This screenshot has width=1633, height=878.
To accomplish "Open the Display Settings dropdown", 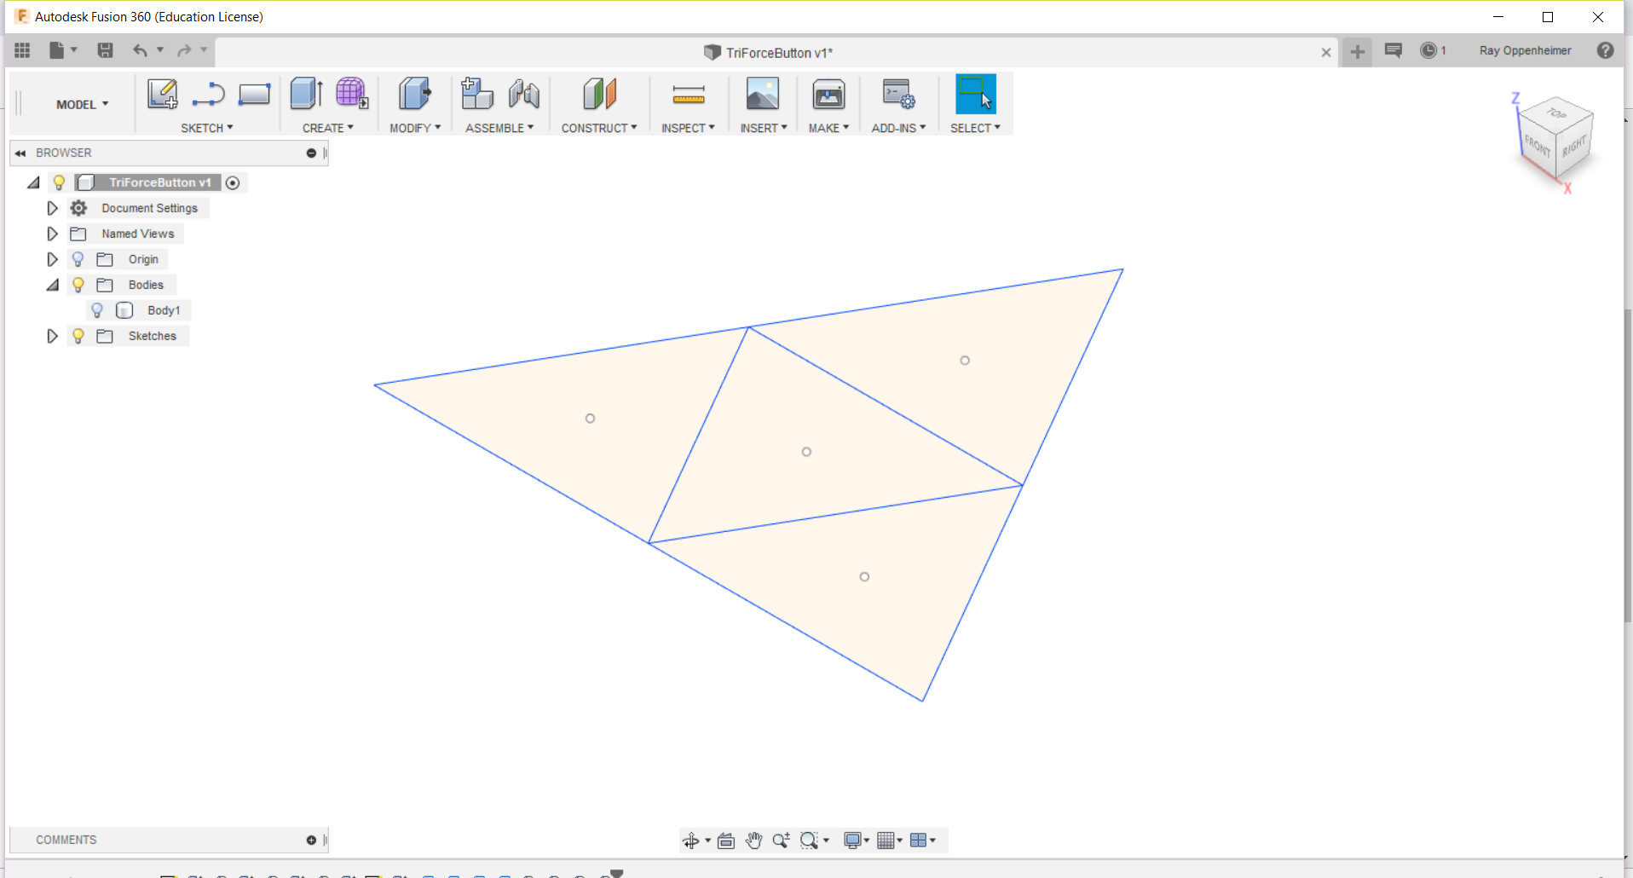I will pyautogui.click(x=856, y=840).
